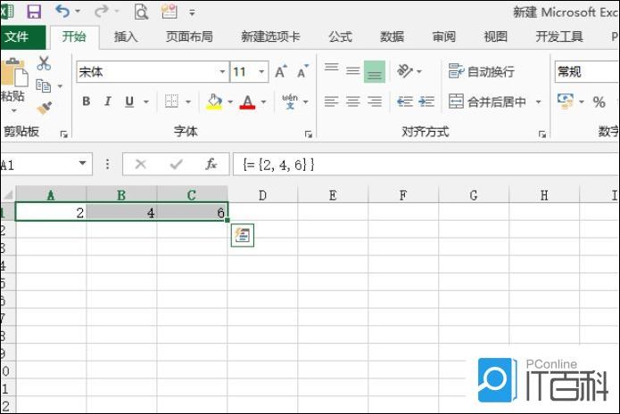620x414 pixels.
Task: Open the font size 11 dropdown
Action: [x=261, y=72]
